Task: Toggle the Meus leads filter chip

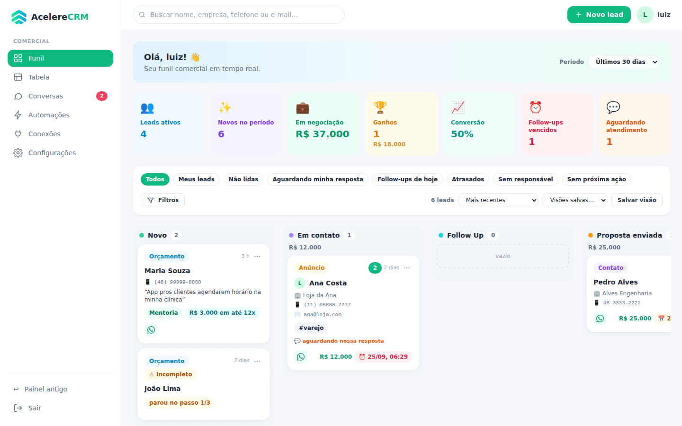Action: tap(197, 179)
